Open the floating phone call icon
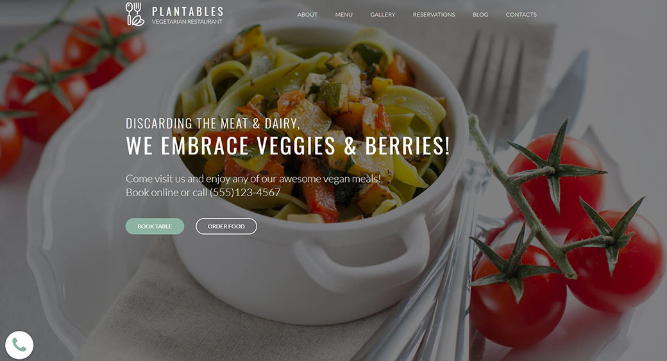The height and width of the screenshot is (361, 667). click(x=19, y=345)
